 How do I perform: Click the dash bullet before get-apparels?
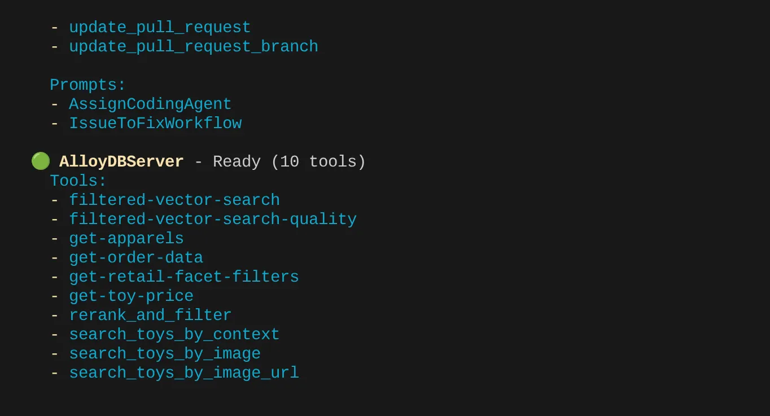tap(55, 239)
